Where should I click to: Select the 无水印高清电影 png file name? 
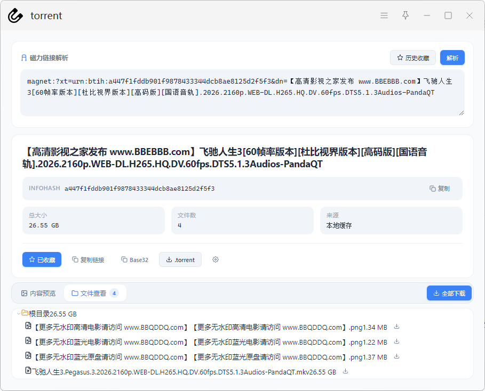[x=198, y=328]
